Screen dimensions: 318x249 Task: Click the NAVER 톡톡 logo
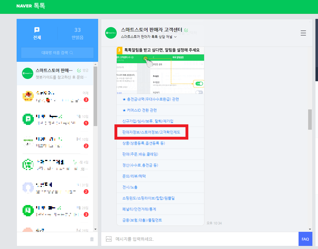tap(31, 6)
